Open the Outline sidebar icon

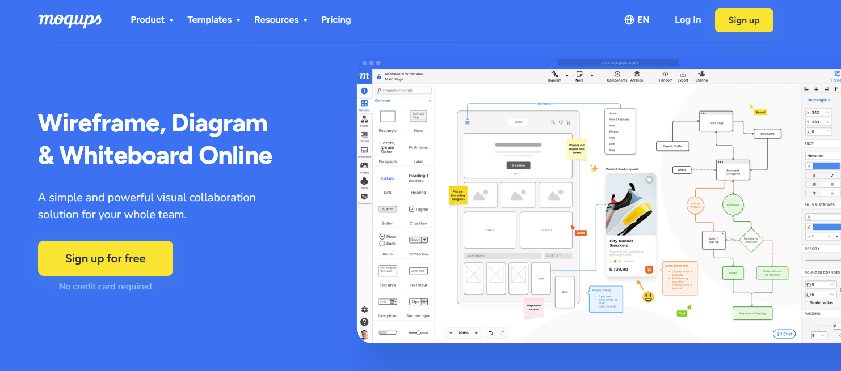point(364,136)
